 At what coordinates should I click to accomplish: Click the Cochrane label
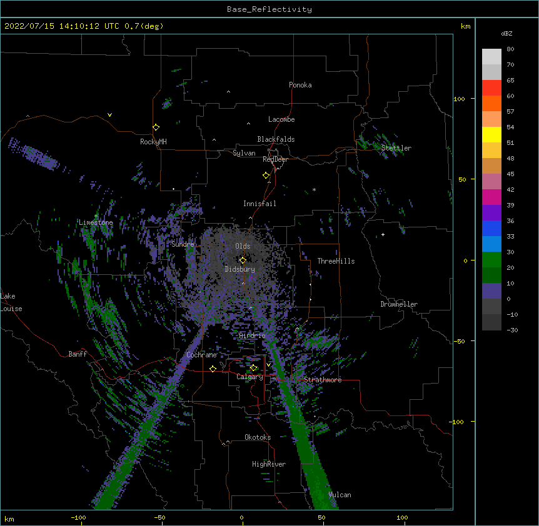click(x=201, y=355)
